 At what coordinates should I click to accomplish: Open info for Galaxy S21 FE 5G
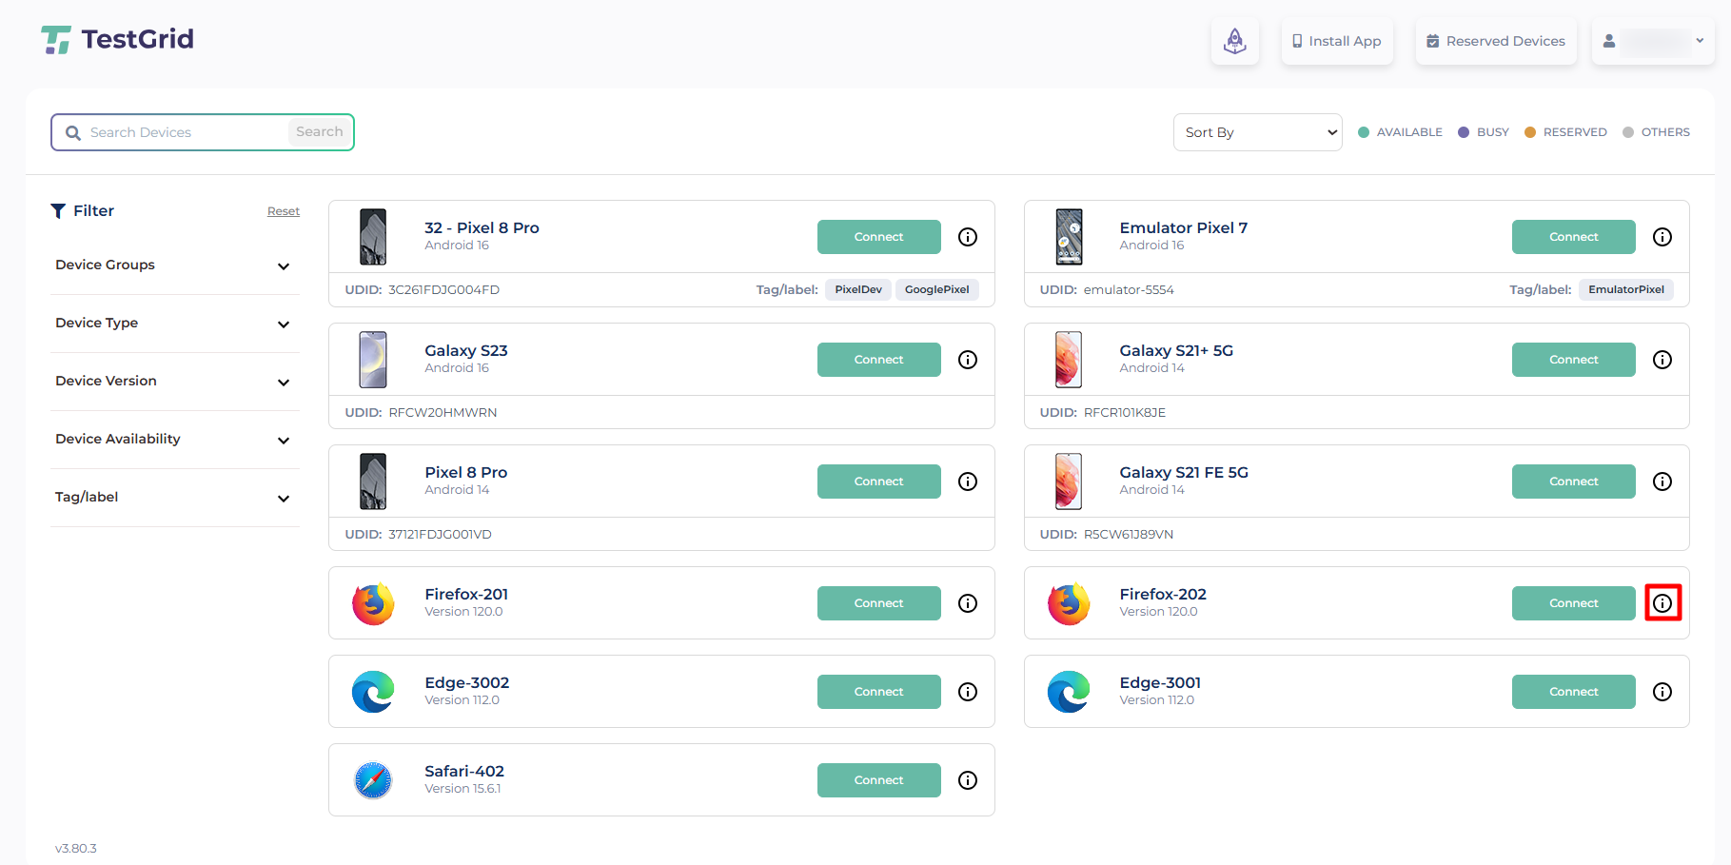[1662, 482]
